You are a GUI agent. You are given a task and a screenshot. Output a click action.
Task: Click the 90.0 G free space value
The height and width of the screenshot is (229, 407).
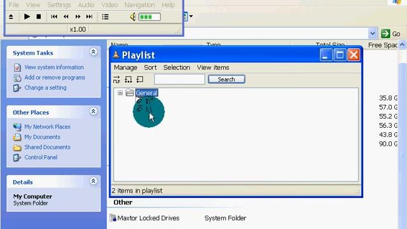(x=388, y=144)
